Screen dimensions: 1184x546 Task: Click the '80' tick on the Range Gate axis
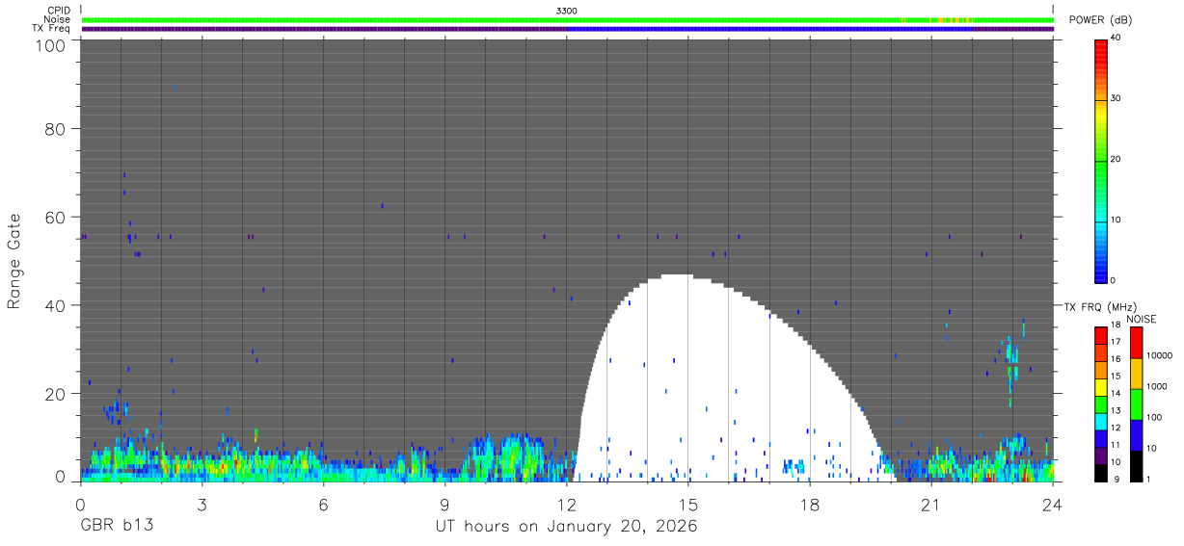coord(54,129)
